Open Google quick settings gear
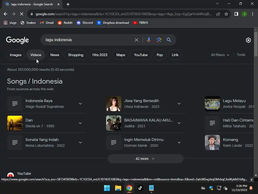The image size is (258, 194). pos(248,40)
